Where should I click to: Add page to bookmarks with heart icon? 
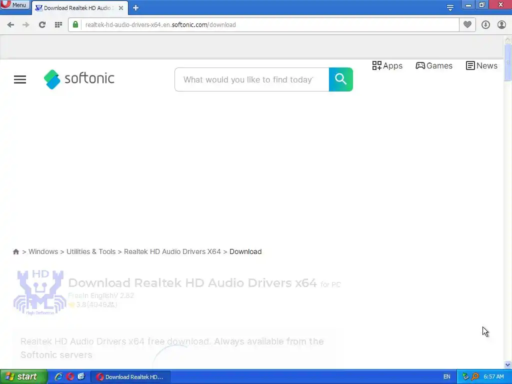467,24
